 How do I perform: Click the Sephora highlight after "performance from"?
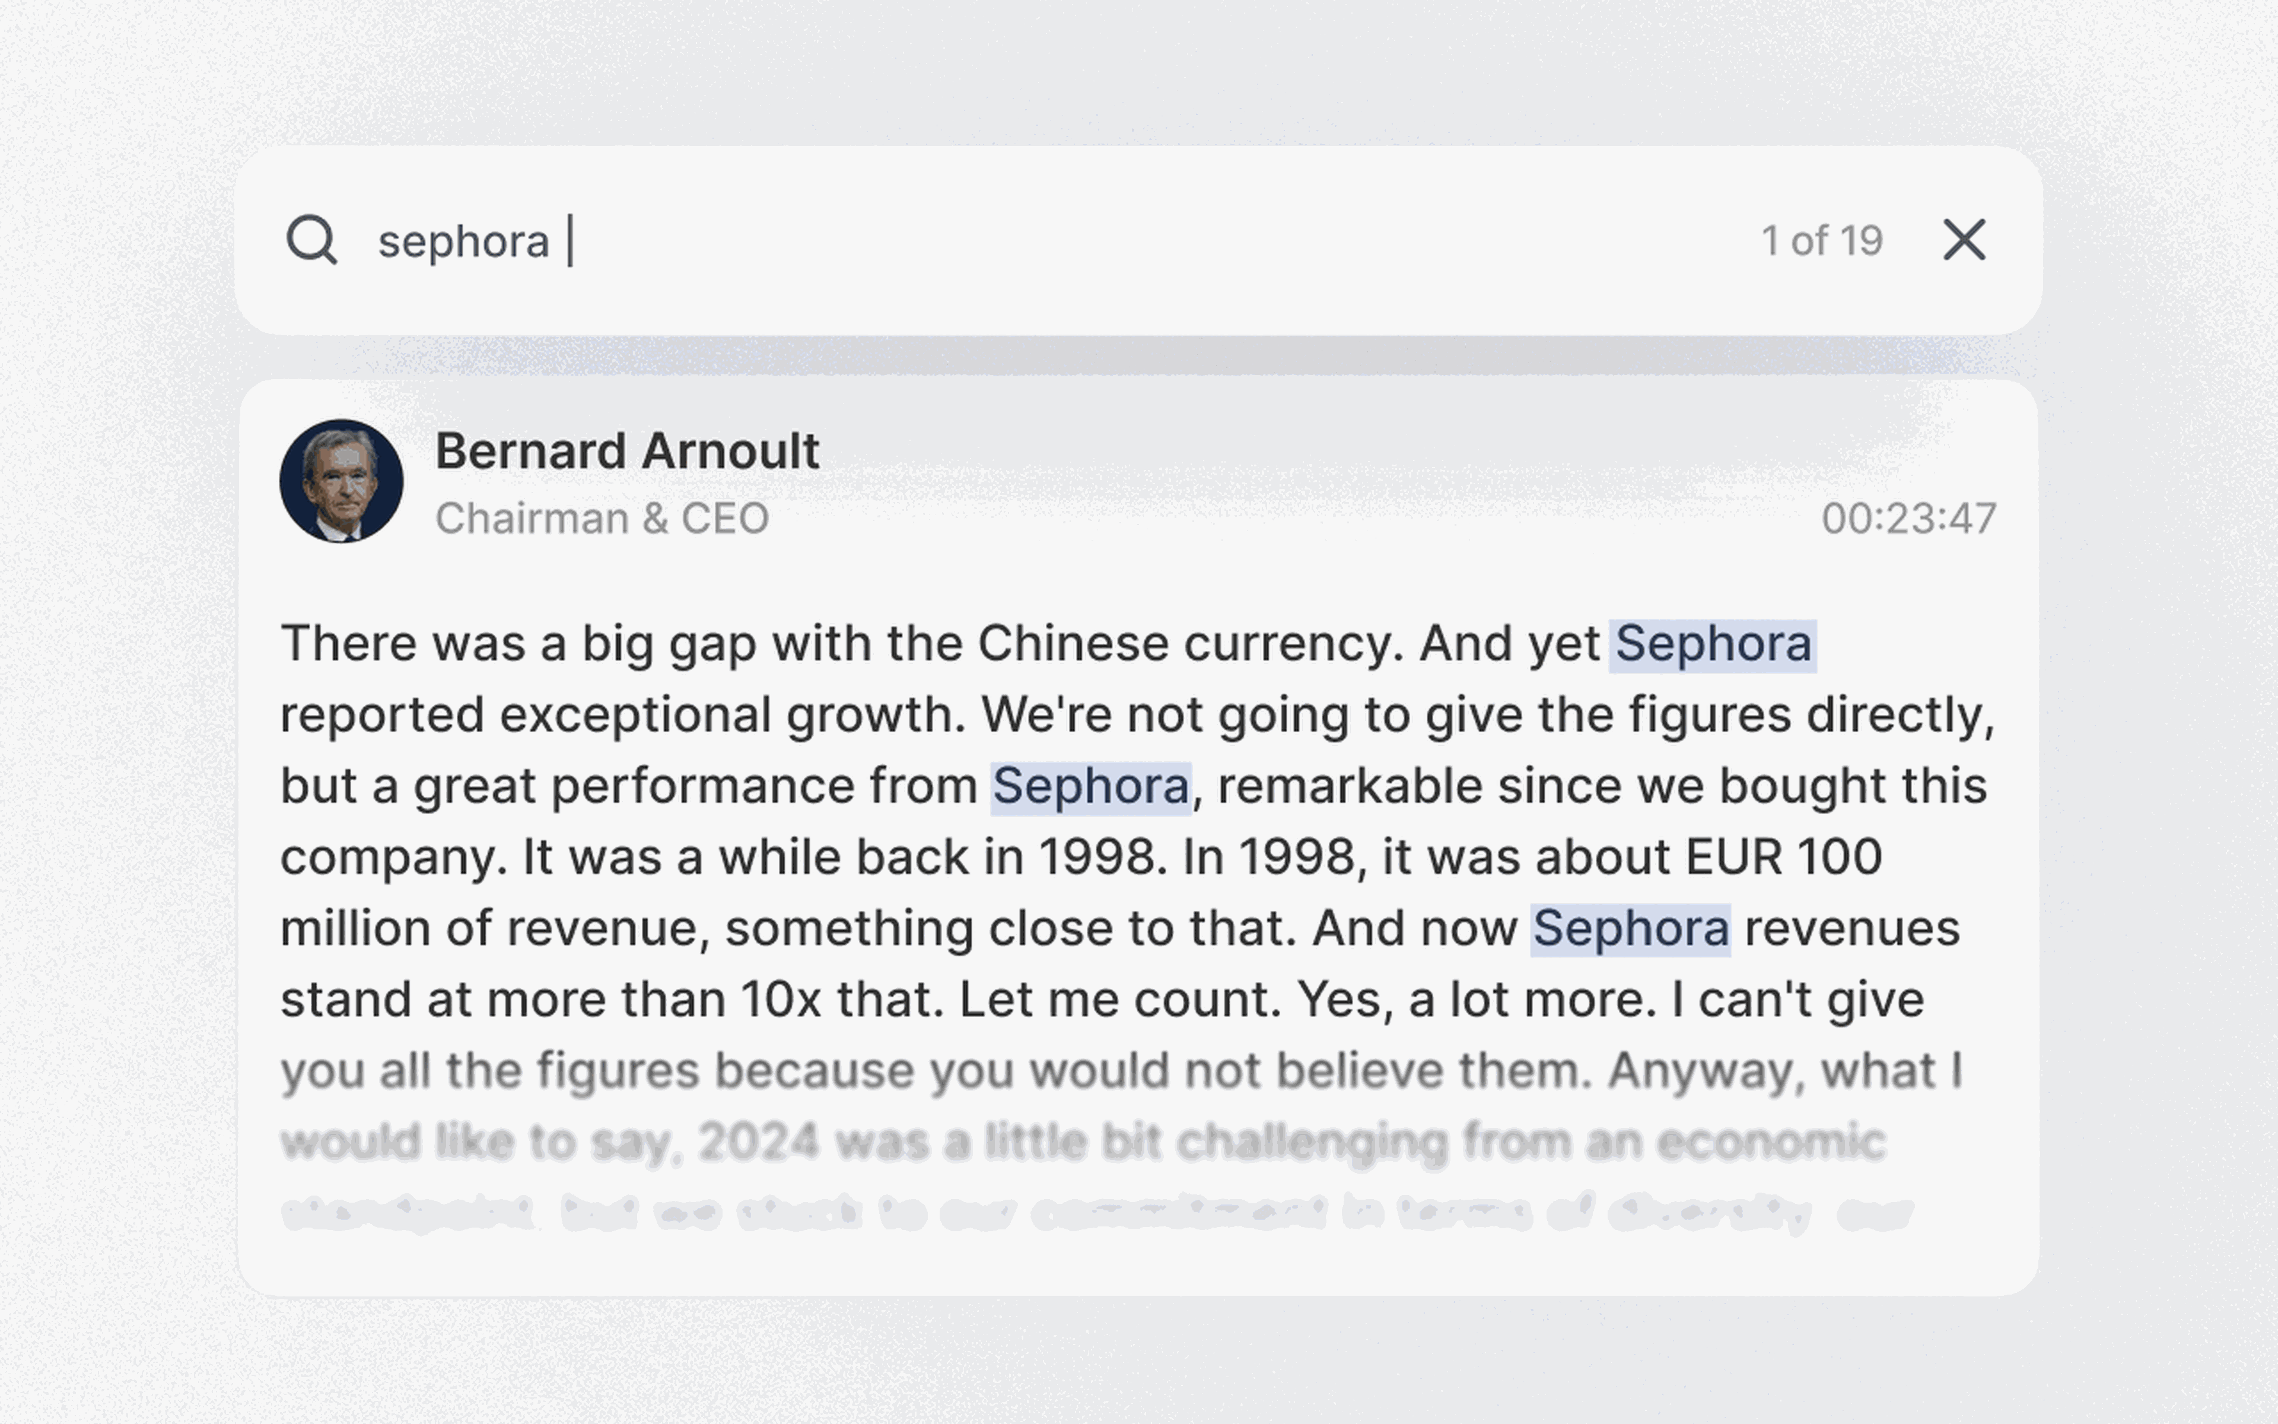tap(1090, 786)
